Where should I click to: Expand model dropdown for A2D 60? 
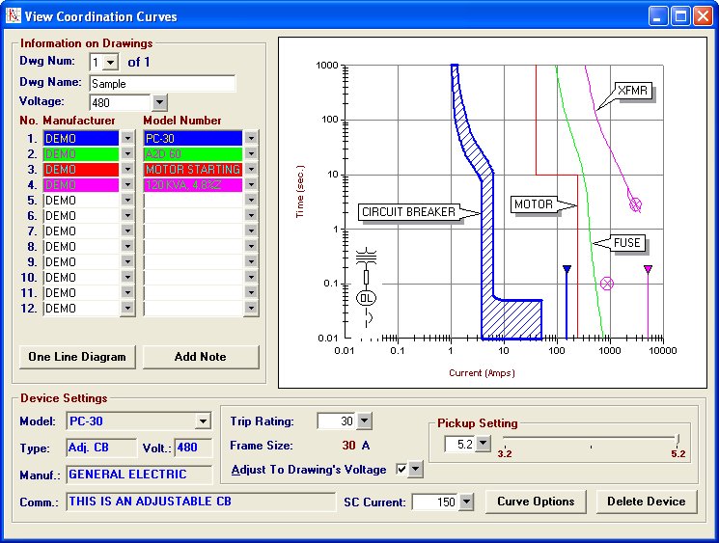[251, 153]
